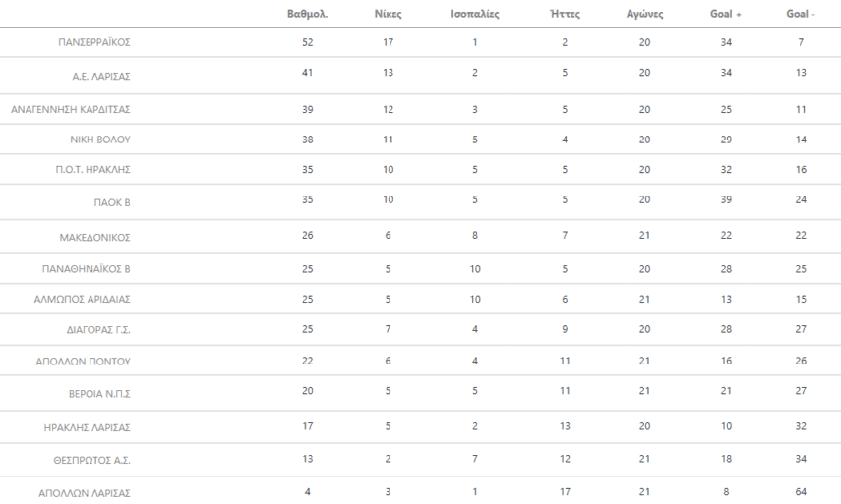Viewport: 841px width, 504px height.
Task: Click the Ήττες column header
Action: coord(565,15)
